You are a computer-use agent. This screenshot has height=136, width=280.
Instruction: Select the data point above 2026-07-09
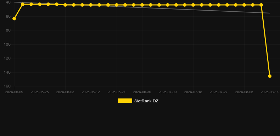click(x=168, y=5)
